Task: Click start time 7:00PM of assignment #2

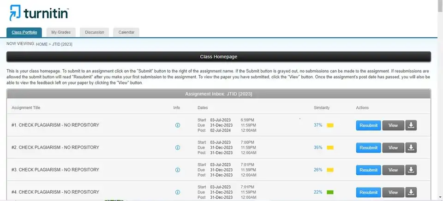Action: (x=247, y=142)
